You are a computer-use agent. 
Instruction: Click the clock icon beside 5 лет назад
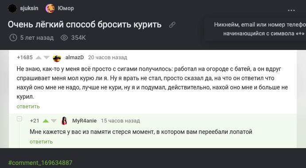(x=13, y=38)
